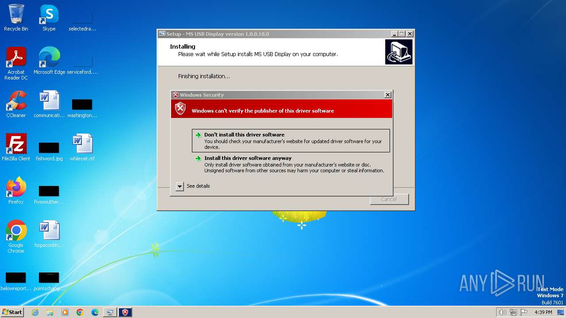Image resolution: width=566 pixels, height=318 pixels.
Task: Open the pointschang... desktop file
Action: tap(49, 281)
